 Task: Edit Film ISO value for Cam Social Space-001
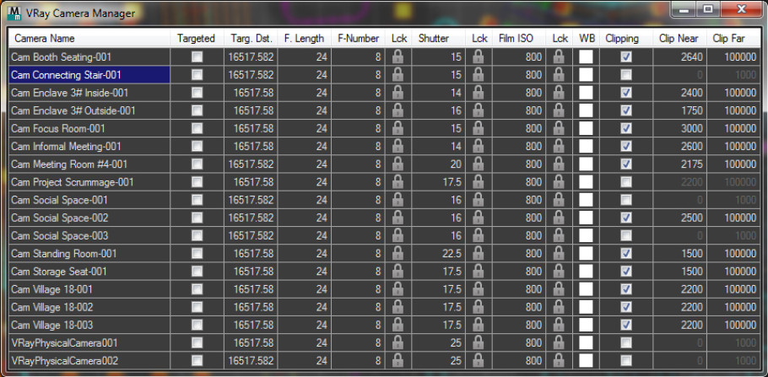pyautogui.click(x=519, y=200)
